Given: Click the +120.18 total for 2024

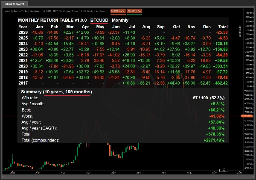Looking at the screenshot, I should 221,44.
